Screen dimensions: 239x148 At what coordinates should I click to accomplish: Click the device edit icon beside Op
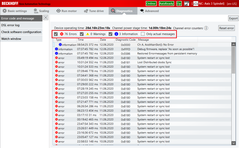186,3
